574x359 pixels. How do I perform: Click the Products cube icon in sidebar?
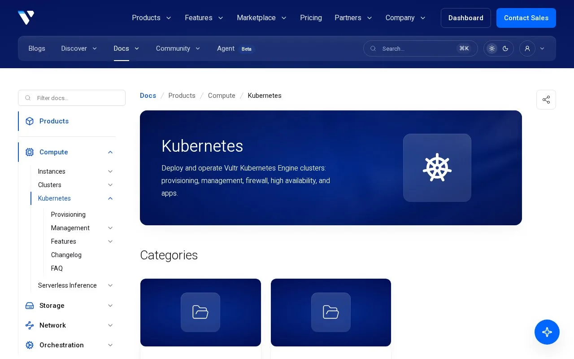[x=30, y=121]
